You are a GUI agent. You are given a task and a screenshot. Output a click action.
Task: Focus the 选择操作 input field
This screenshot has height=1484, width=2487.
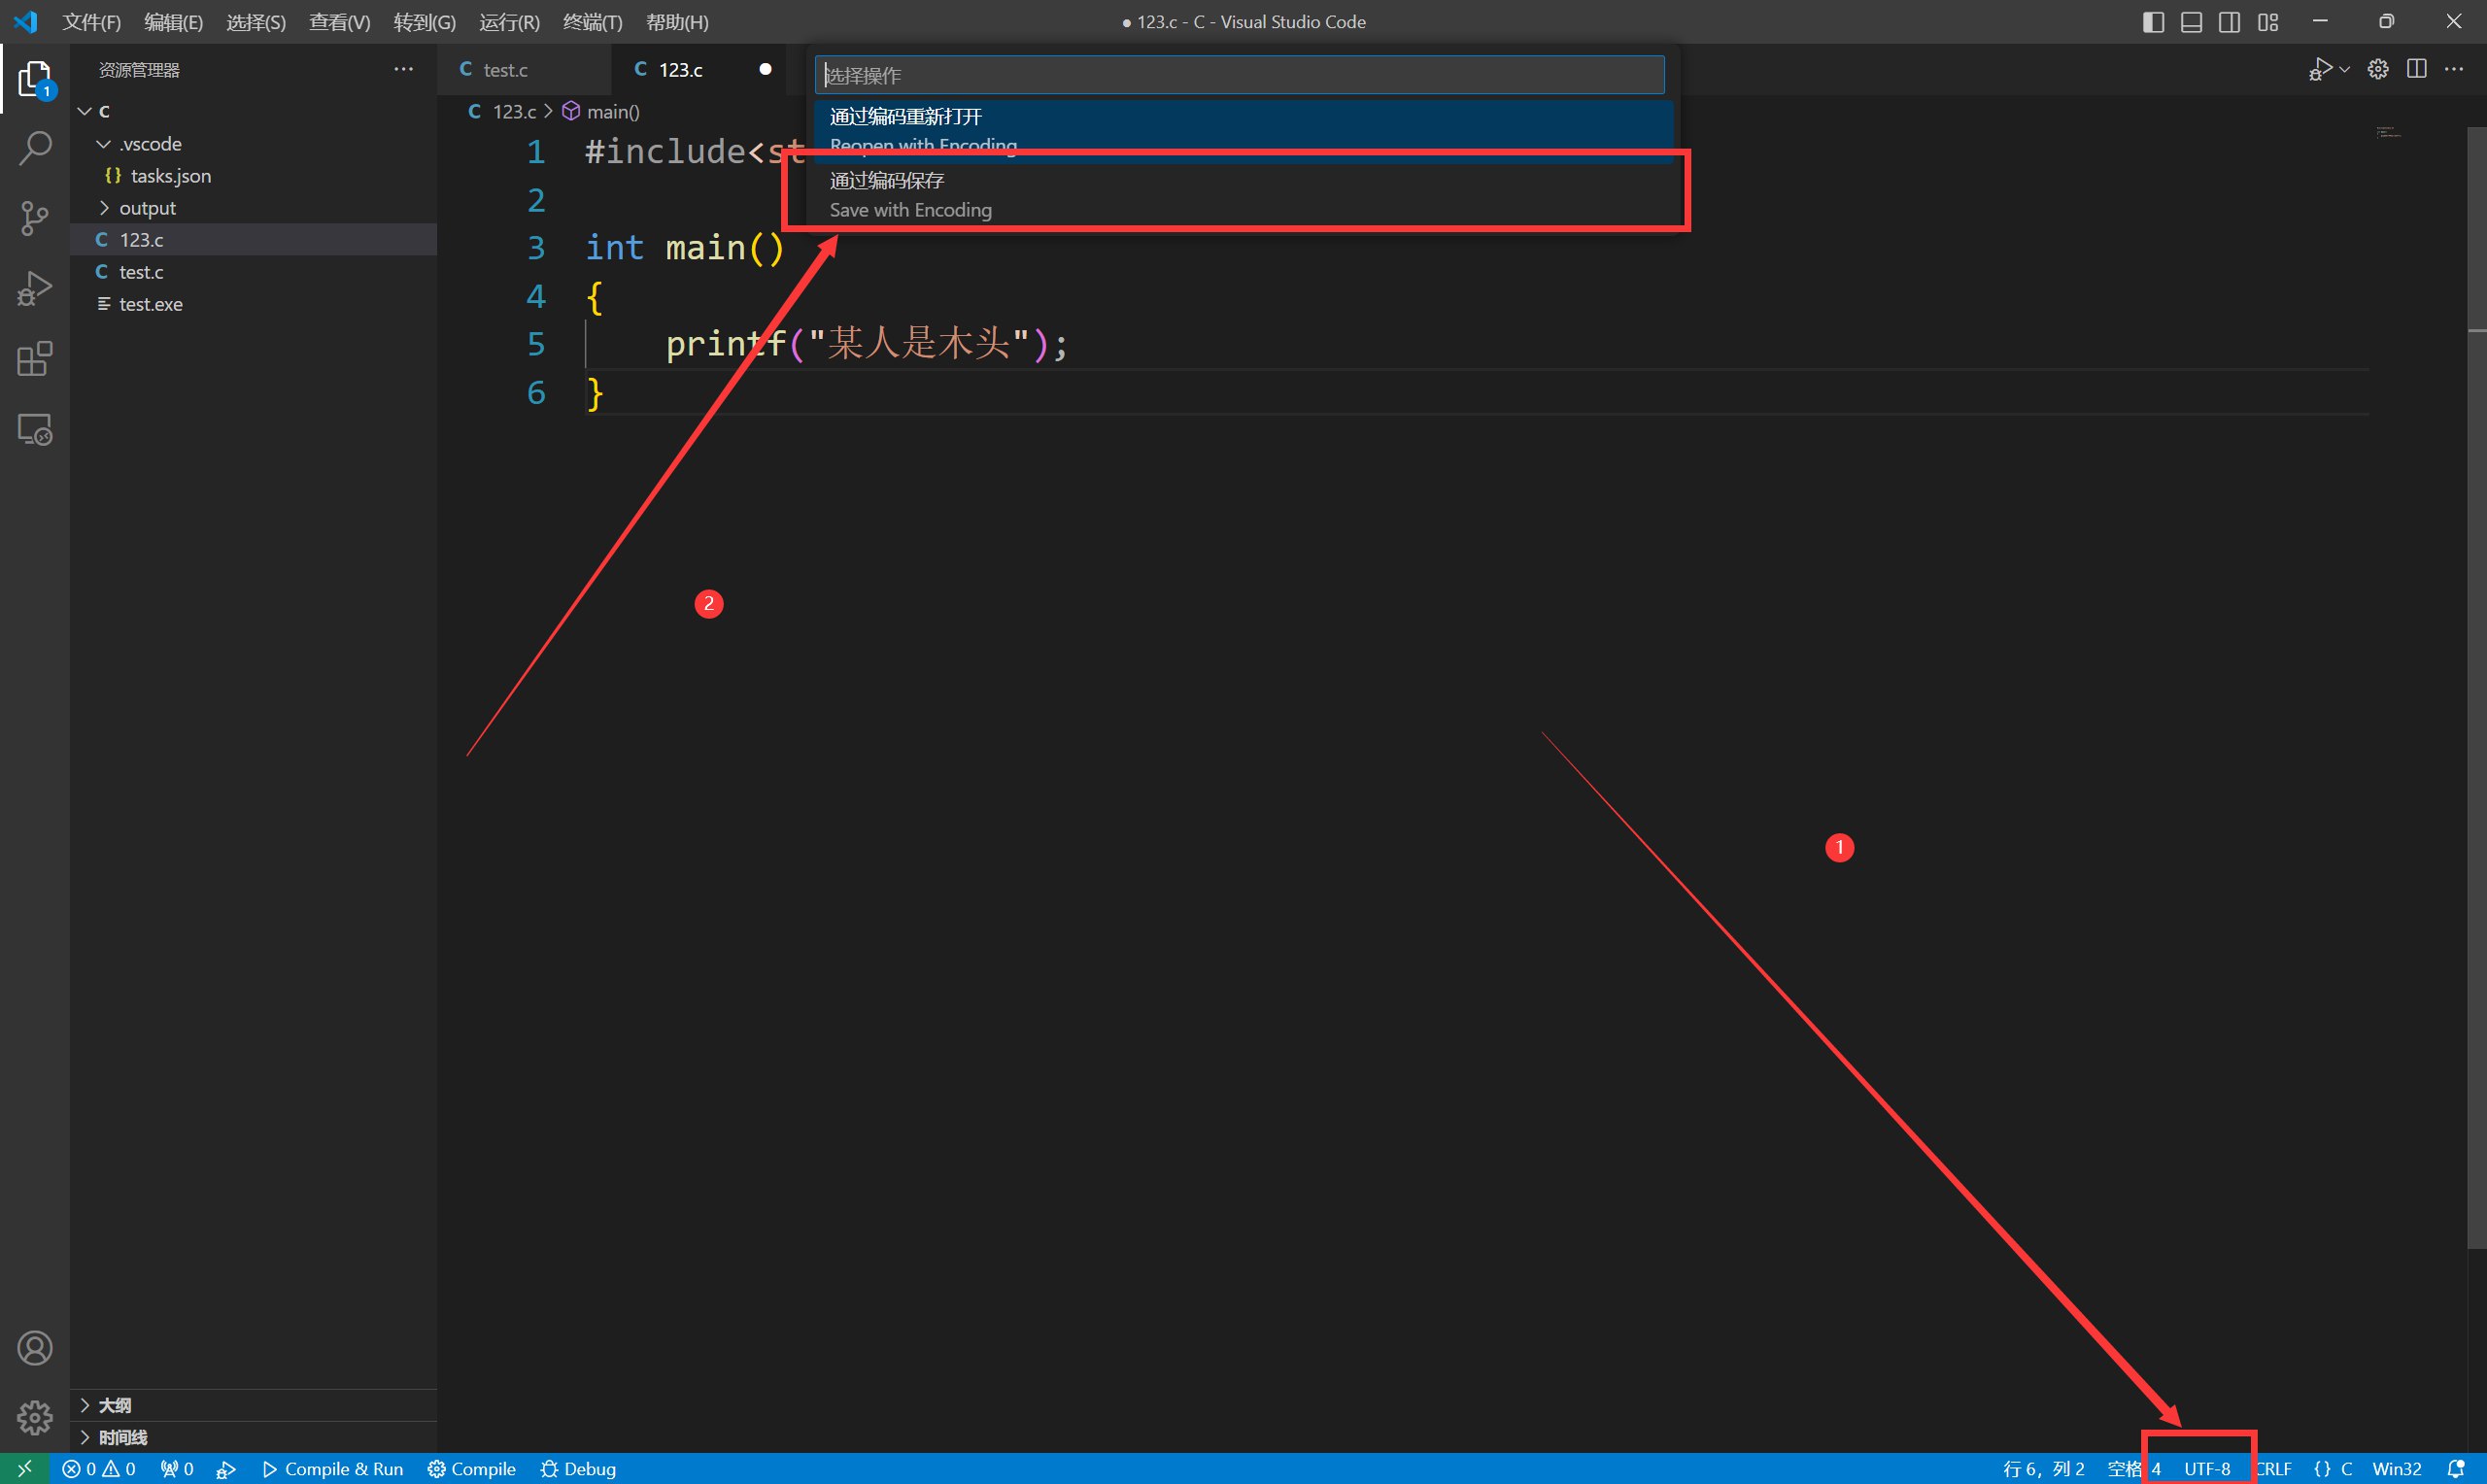coord(1240,75)
